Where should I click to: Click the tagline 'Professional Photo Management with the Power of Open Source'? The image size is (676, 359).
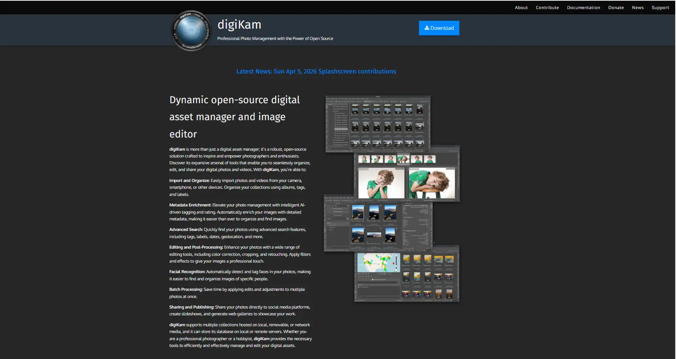pyautogui.click(x=275, y=38)
